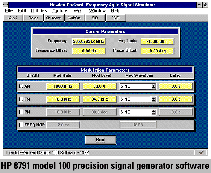
Task: Click the Phase Offset label
Action: [x=125, y=50]
